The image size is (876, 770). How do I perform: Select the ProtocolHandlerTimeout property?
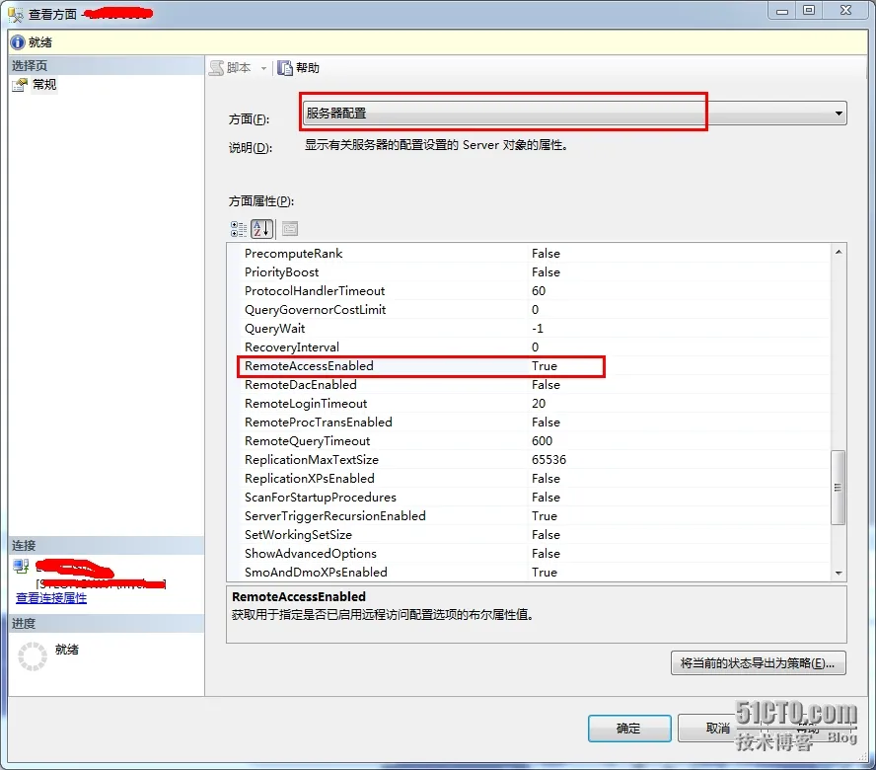pos(315,291)
